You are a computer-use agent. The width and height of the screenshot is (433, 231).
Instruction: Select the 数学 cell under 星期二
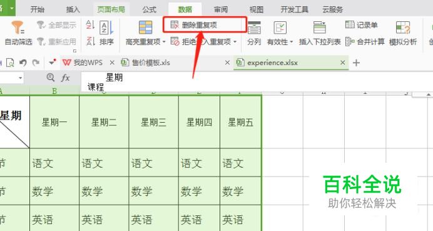(104, 191)
